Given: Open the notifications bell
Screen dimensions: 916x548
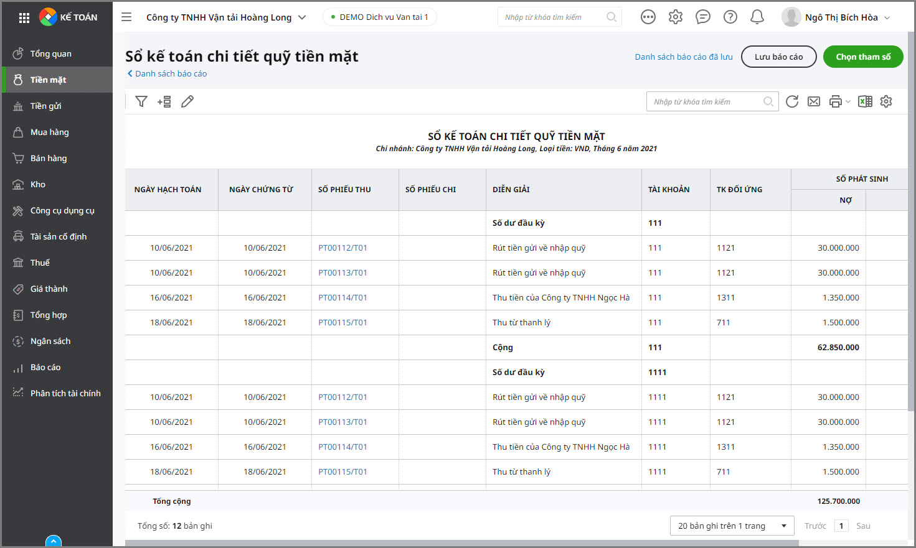Looking at the screenshot, I should click(757, 17).
